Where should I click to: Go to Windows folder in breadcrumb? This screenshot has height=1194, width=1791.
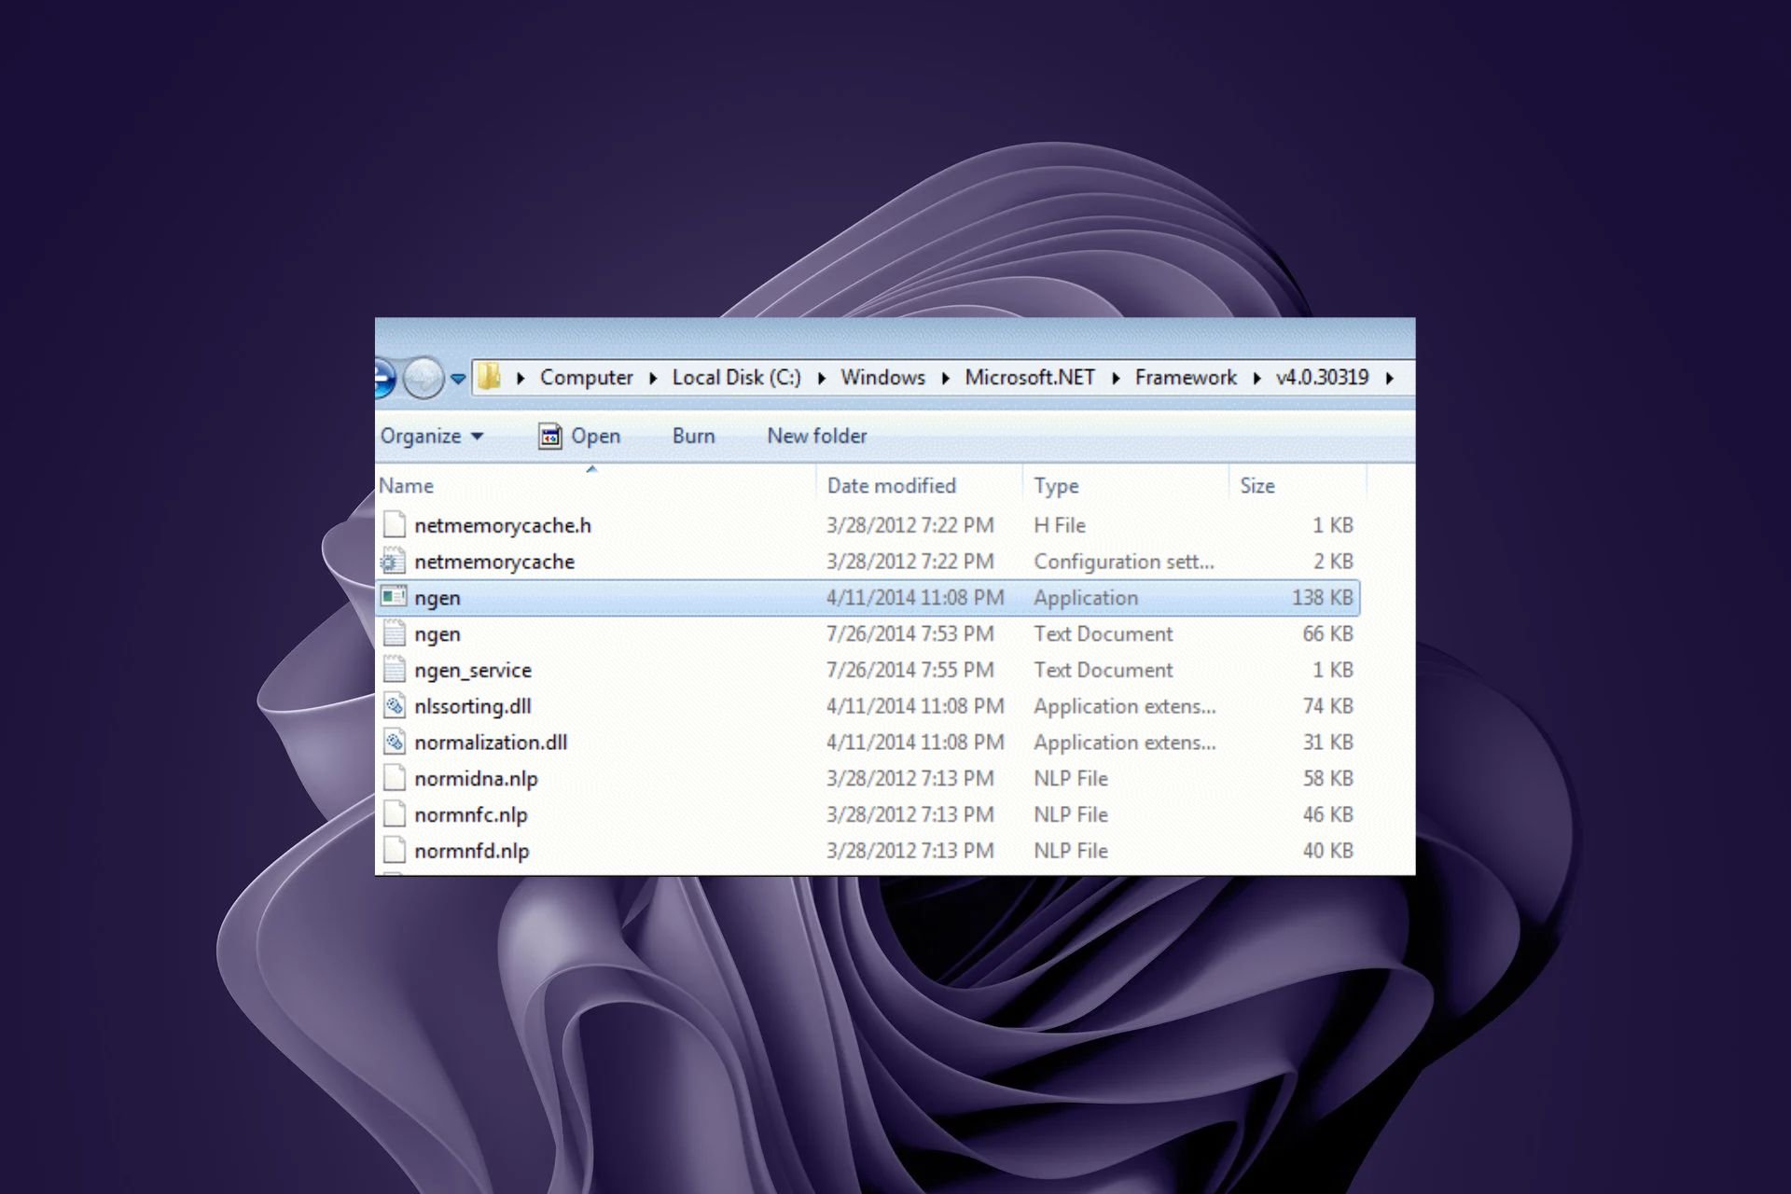882,377
